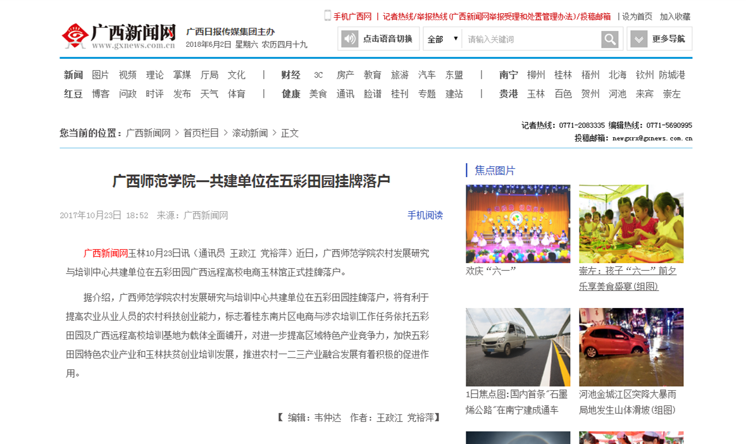The image size is (746, 444).
Task: Select 南宁 city link
Action: click(509, 75)
